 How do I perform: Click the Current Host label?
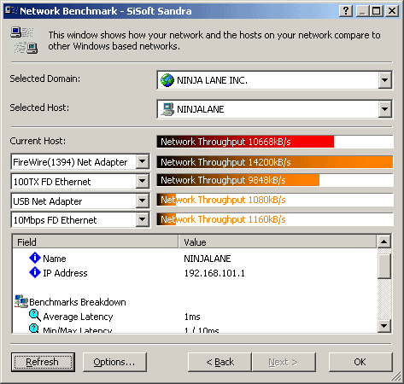coord(38,141)
